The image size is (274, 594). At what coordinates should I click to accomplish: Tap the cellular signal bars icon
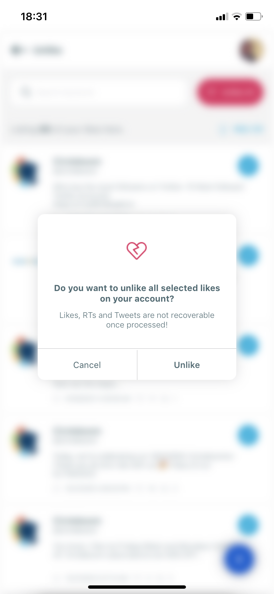222,17
